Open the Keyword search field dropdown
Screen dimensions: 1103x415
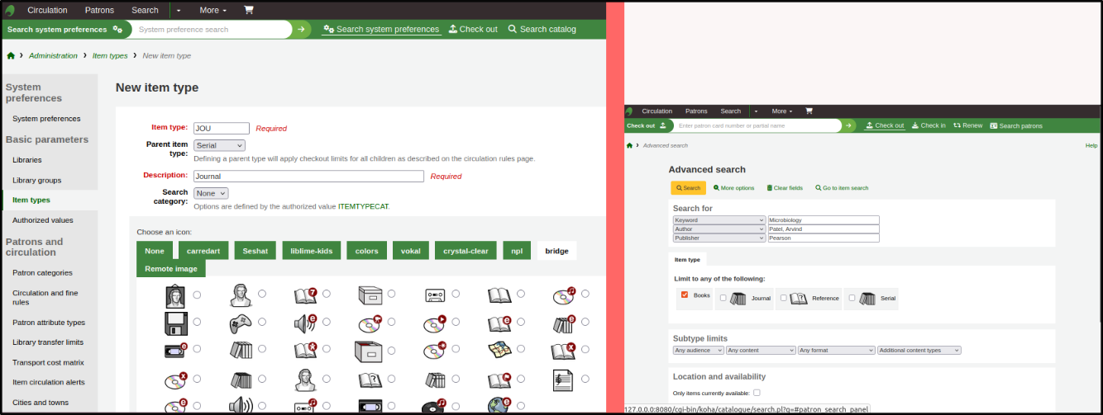tap(719, 220)
